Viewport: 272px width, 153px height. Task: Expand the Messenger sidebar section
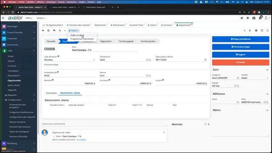coord(19,26)
